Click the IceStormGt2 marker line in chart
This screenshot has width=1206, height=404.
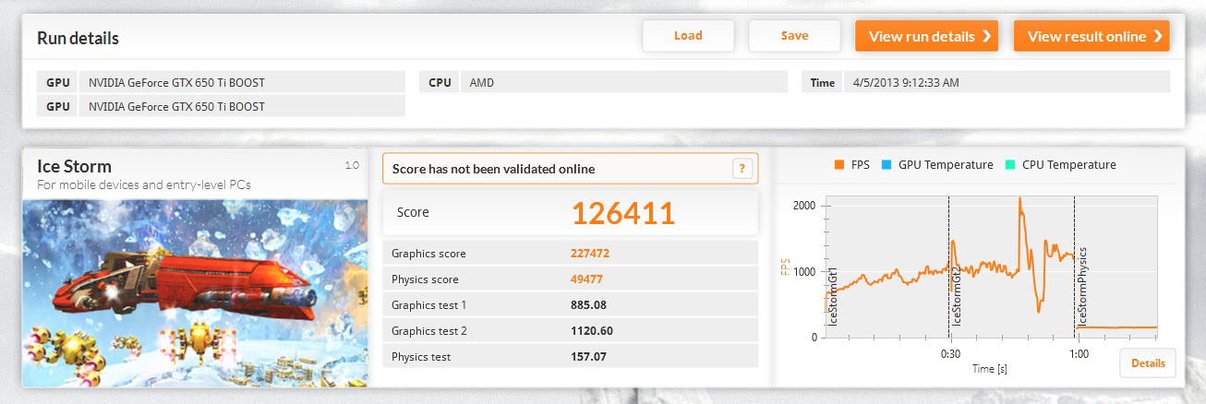(x=948, y=267)
